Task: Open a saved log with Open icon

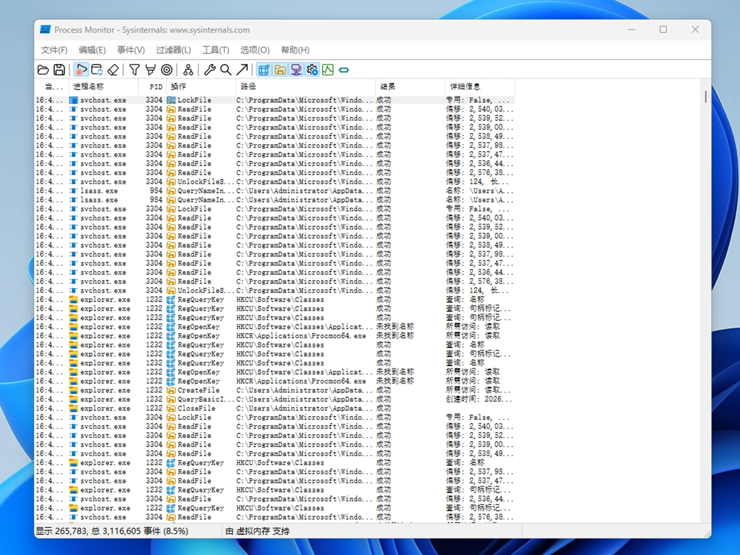Action: click(x=43, y=70)
